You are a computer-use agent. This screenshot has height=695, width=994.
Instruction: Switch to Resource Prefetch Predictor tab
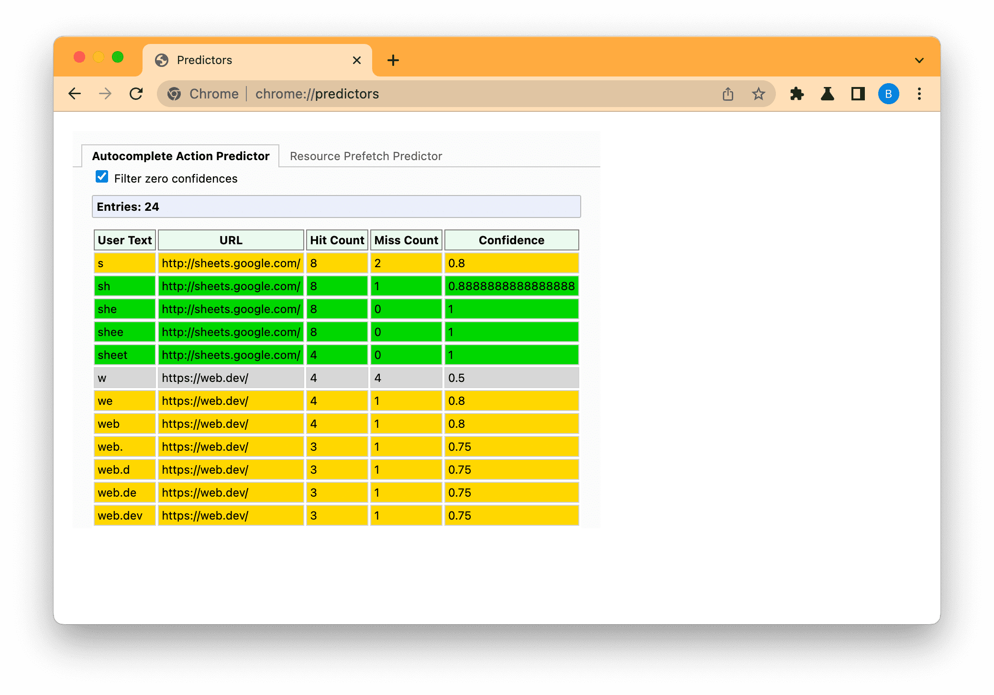click(365, 156)
